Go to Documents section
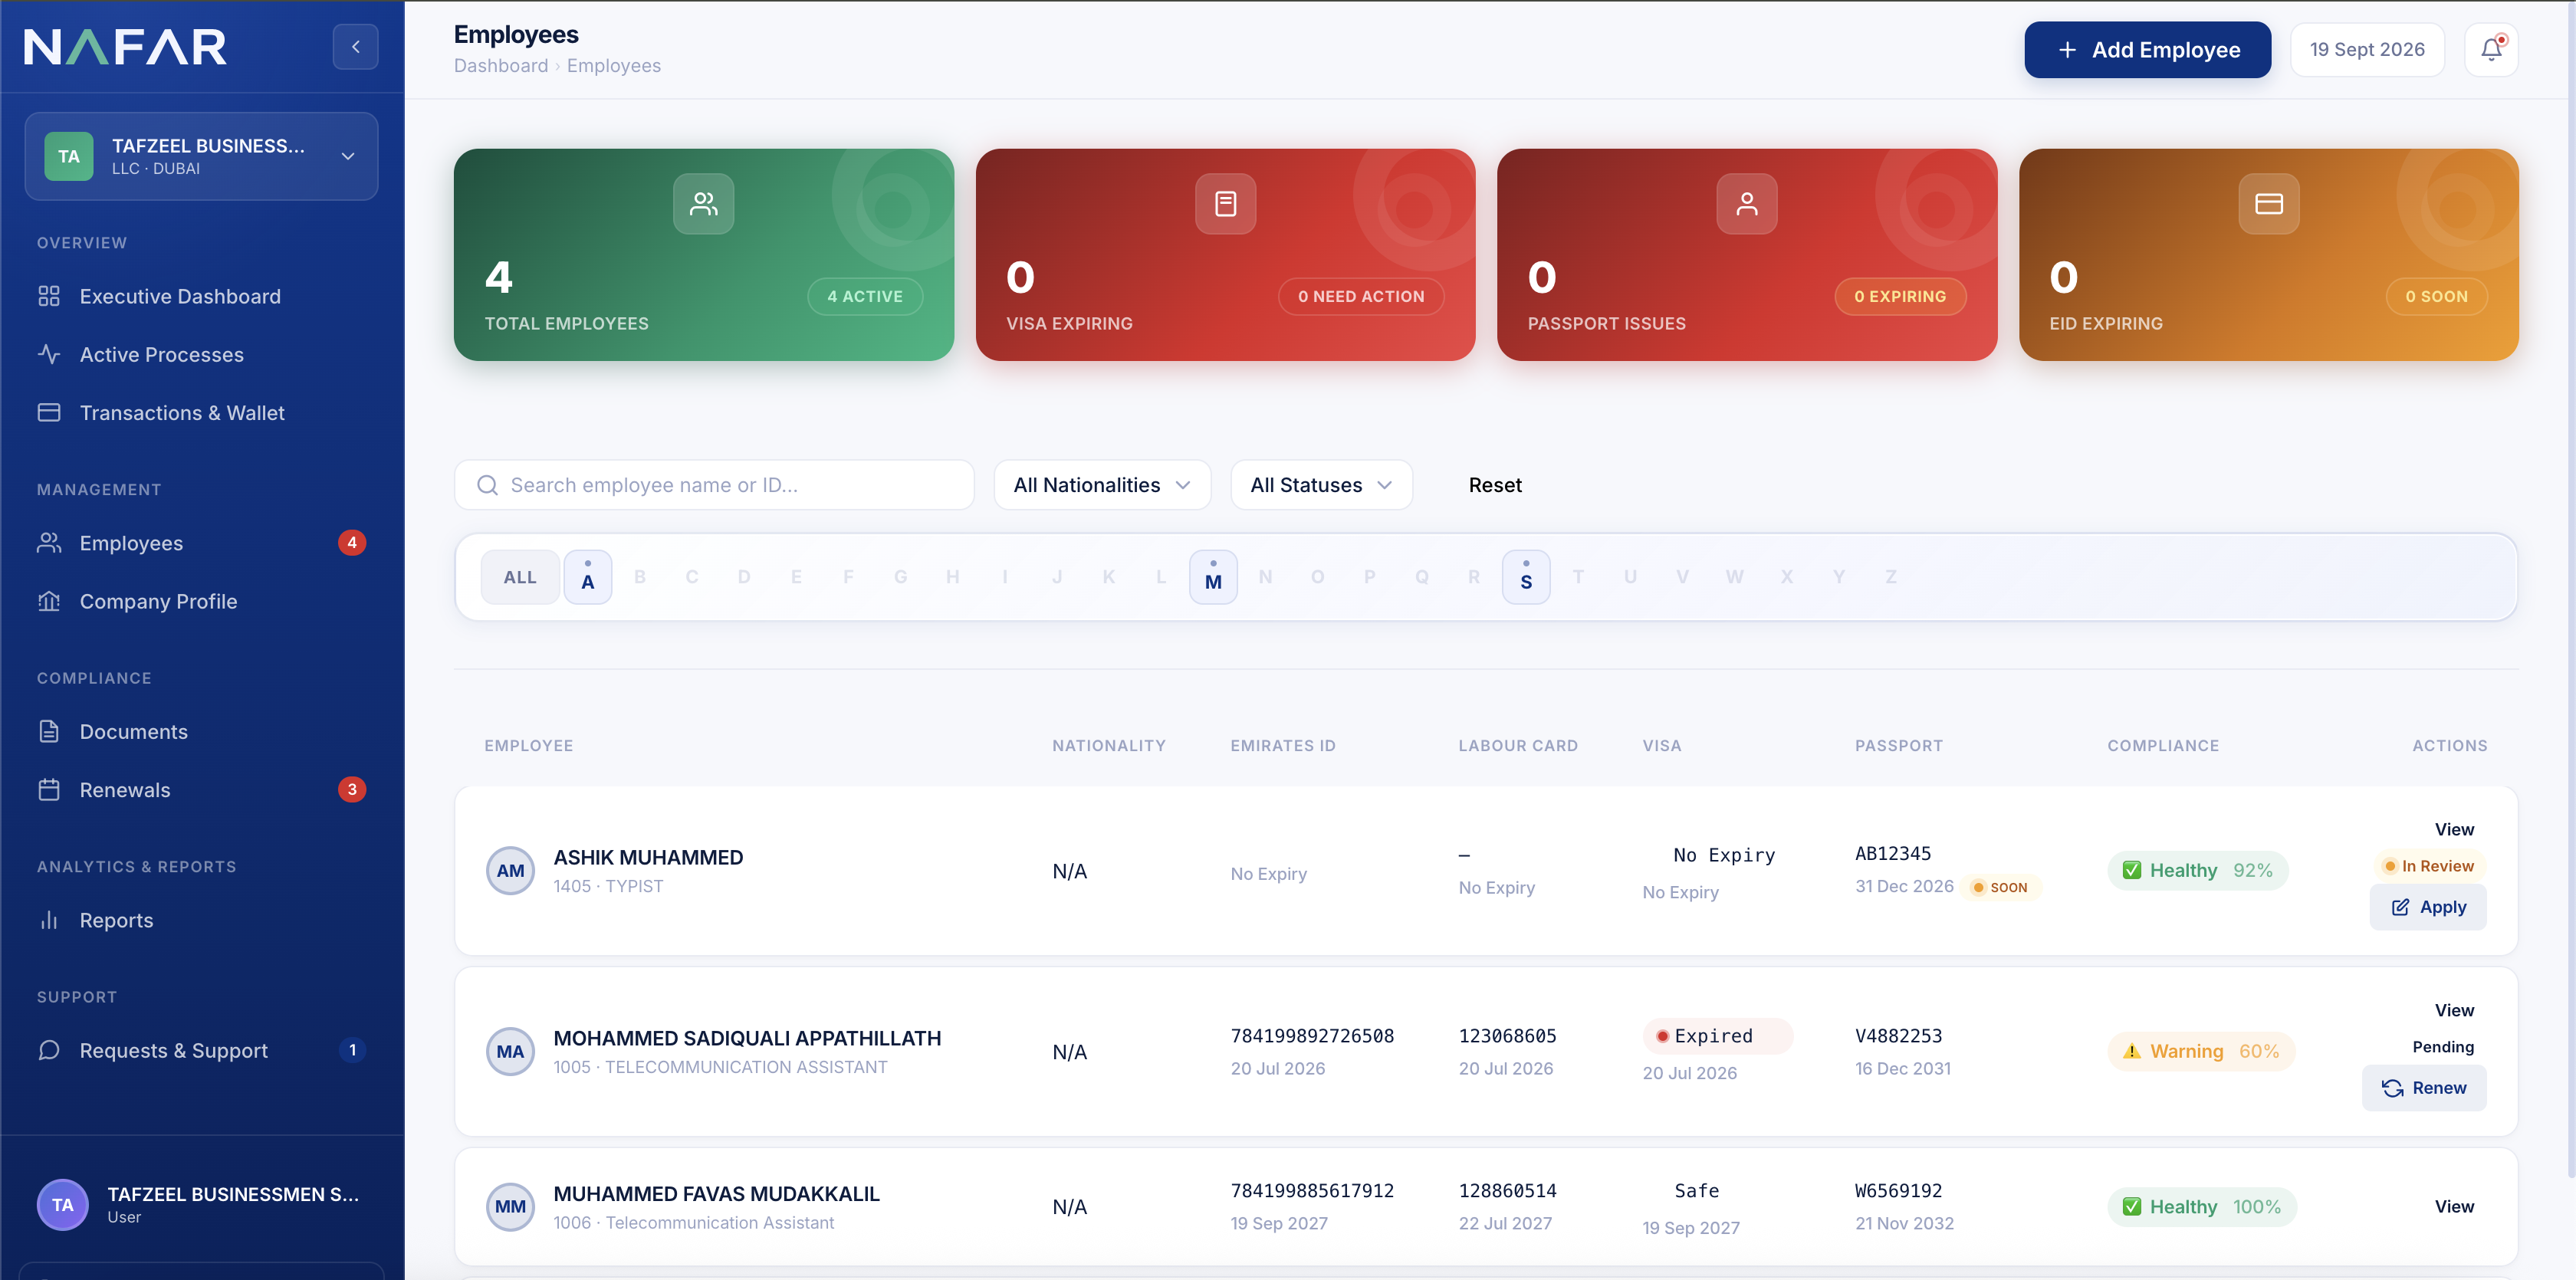This screenshot has width=2576, height=1280. click(x=134, y=731)
